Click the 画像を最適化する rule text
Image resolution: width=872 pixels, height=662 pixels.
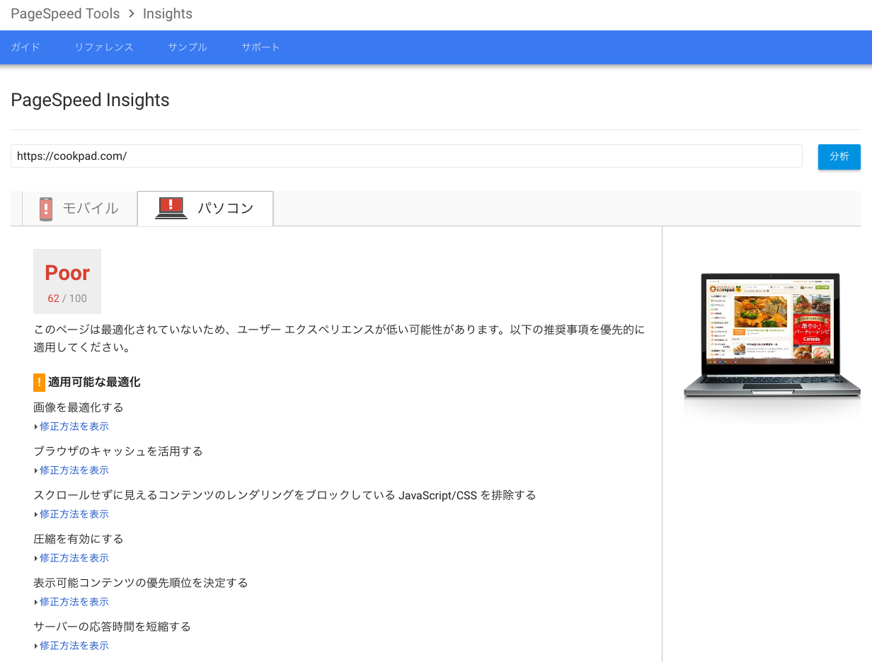tap(79, 407)
